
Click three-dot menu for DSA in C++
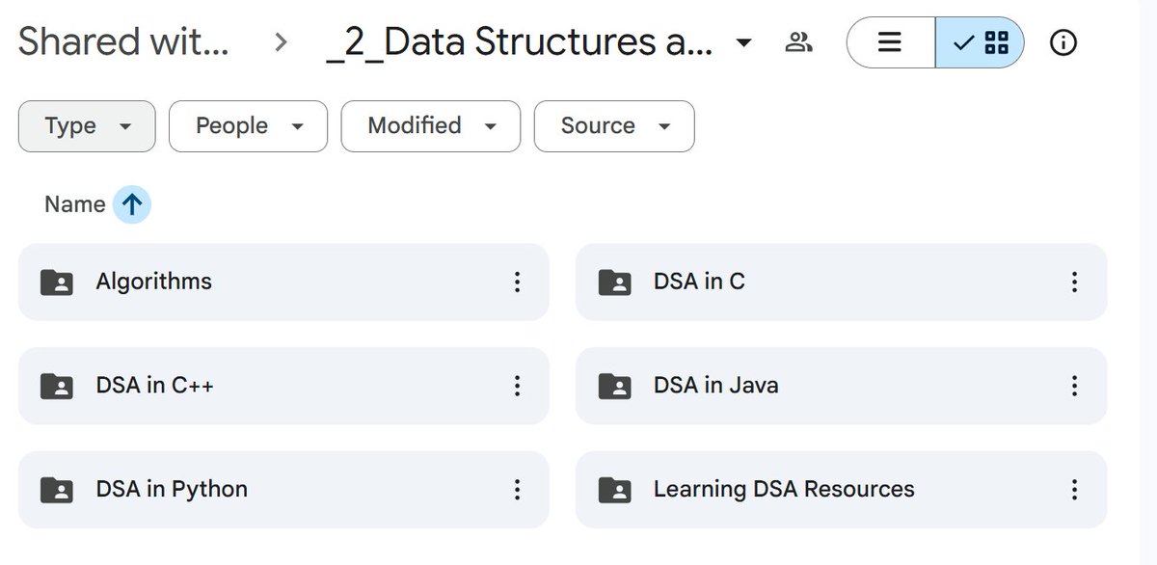tap(518, 386)
